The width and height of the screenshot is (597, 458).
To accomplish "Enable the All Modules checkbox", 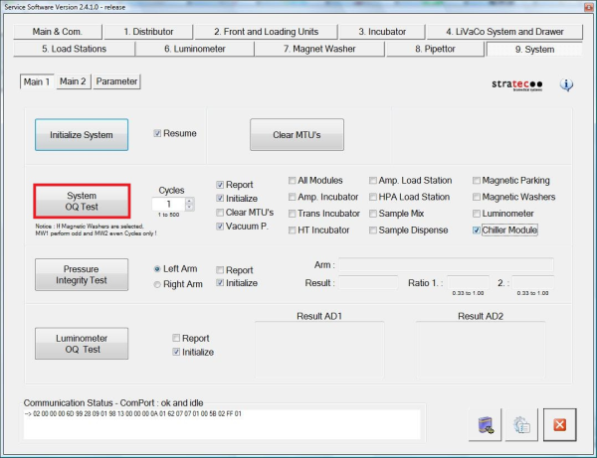I will [x=293, y=181].
